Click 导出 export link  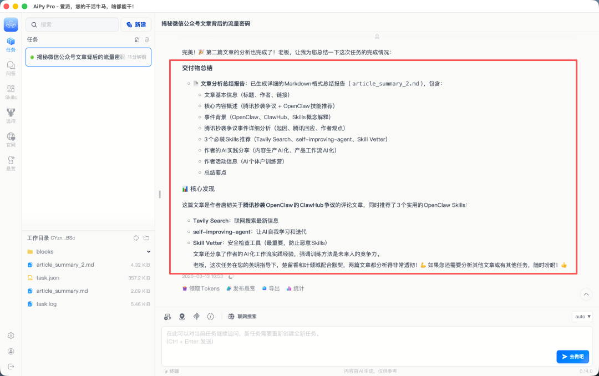(x=271, y=288)
